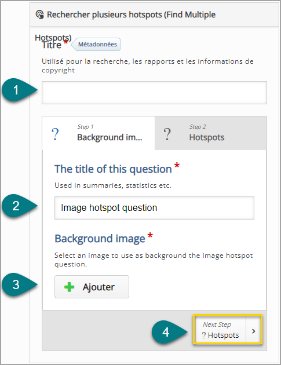The image size is (281, 365).
Task: Click the question mark icon before Hotspots in Next Step
Action: (x=204, y=335)
